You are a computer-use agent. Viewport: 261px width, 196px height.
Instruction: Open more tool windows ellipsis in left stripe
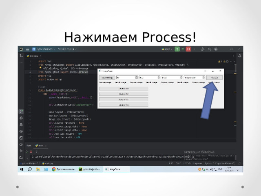pos(21,62)
